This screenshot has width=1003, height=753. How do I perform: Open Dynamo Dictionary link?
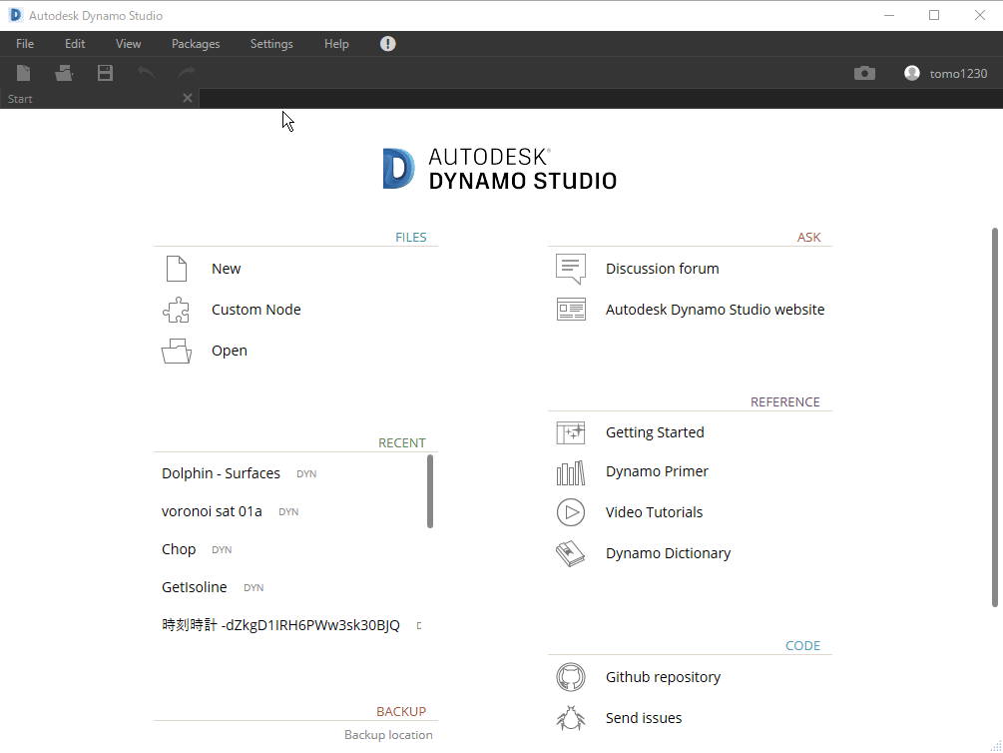[x=669, y=553]
